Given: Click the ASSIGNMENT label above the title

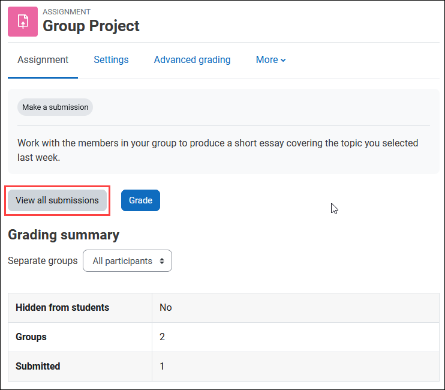Looking at the screenshot, I should tap(67, 11).
